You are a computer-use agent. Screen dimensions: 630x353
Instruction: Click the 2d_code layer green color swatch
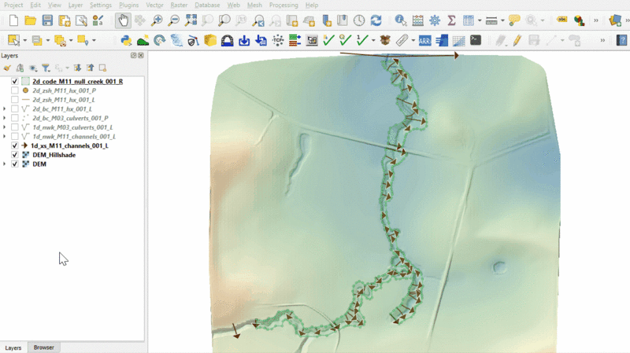coord(26,81)
